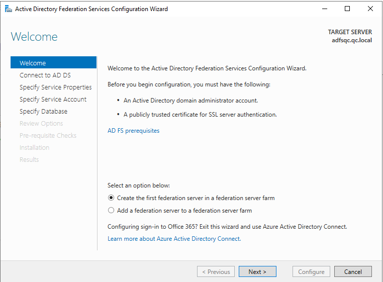Image resolution: width=383 pixels, height=282 pixels.
Task: Select the Welcome step in sidebar
Action: (x=33, y=63)
